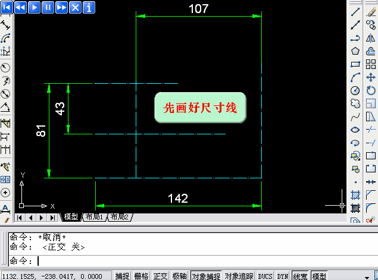The width and height of the screenshot is (378, 280).
Task: Open the 模型 tab beside 布局1
Action: [71, 217]
